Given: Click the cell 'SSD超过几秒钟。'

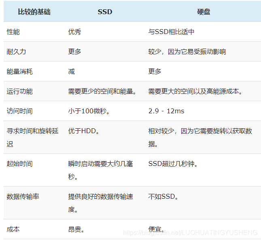Looking at the screenshot, I should (173, 164).
